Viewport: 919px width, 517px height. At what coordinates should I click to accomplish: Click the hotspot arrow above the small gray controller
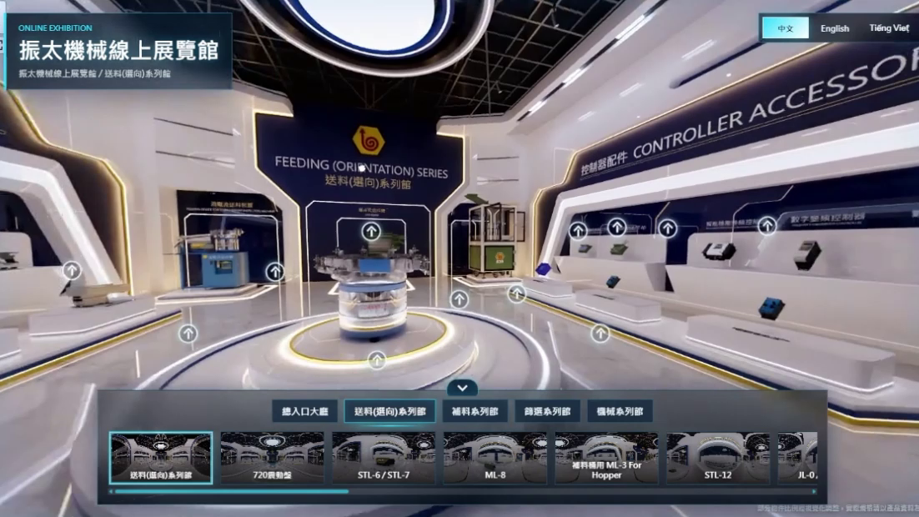tap(578, 230)
